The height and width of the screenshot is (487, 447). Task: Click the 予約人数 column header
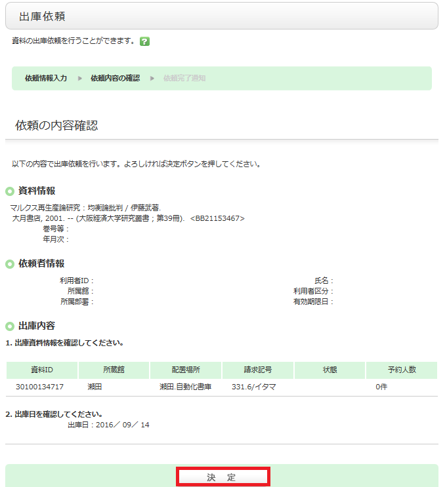402,370
